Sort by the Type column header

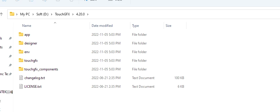(135, 26)
